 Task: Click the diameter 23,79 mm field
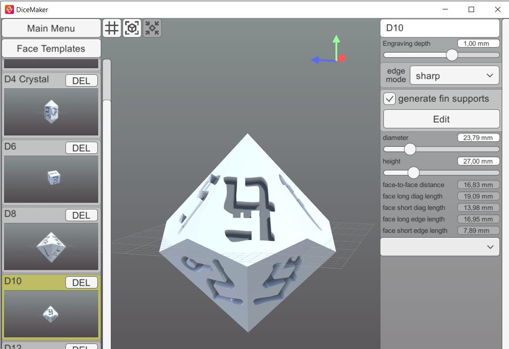(479, 138)
